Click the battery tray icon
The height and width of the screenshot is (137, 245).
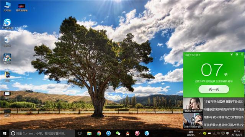pos(209,133)
